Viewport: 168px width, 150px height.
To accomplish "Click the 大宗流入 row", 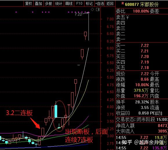I will coord(142,131).
